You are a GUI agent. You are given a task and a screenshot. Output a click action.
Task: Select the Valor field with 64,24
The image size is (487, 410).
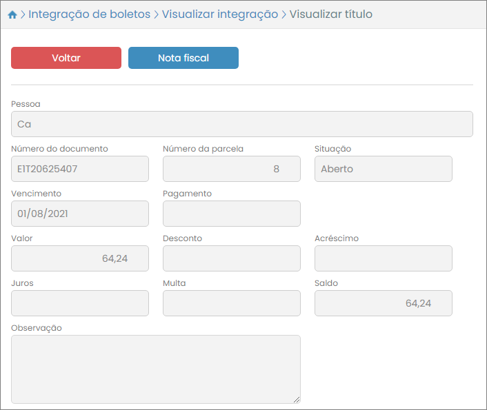[x=80, y=258]
